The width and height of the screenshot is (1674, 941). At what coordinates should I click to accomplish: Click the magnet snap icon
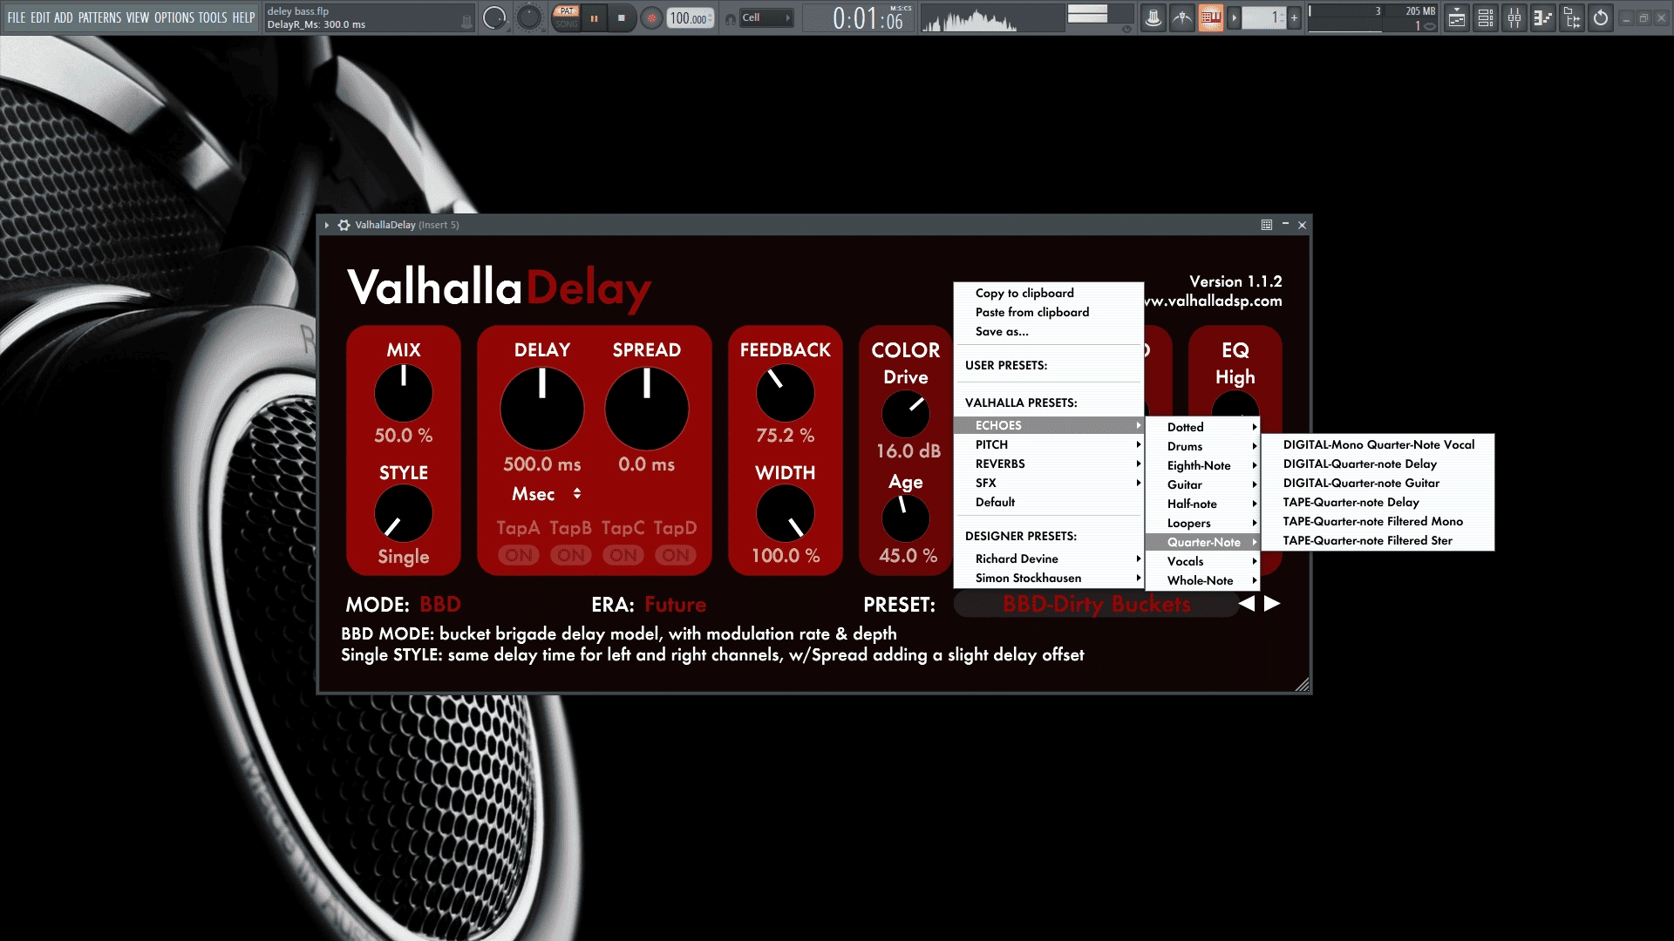click(730, 18)
